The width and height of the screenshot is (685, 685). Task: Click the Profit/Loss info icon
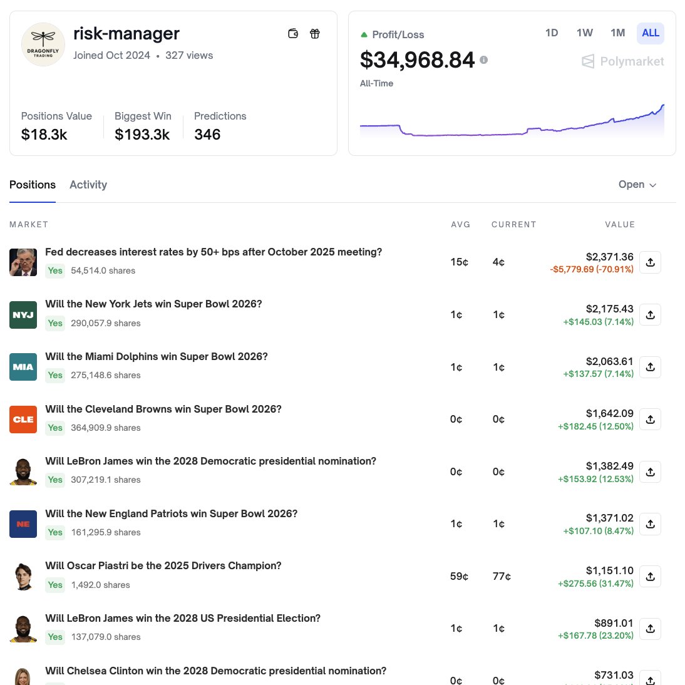tap(483, 60)
